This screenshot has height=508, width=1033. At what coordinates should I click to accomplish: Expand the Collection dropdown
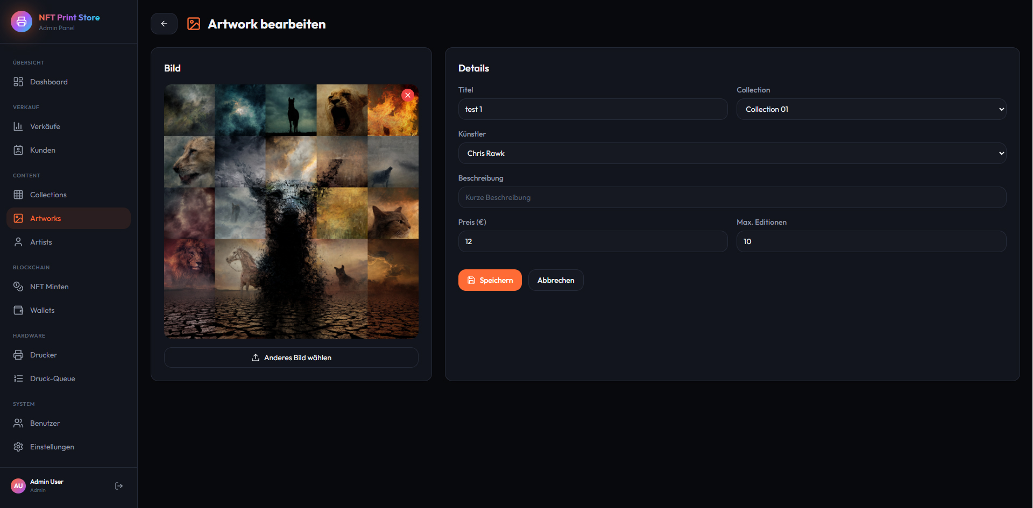(x=871, y=109)
